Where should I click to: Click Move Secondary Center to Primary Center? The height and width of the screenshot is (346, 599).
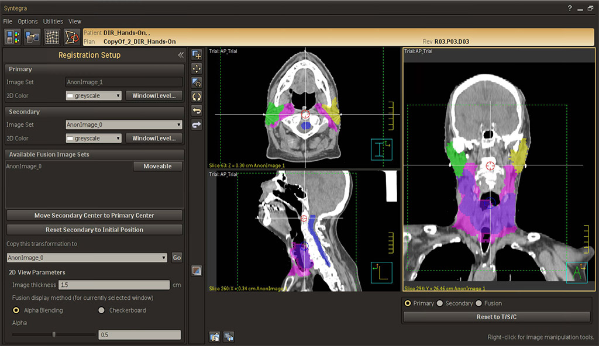pos(94,216)
